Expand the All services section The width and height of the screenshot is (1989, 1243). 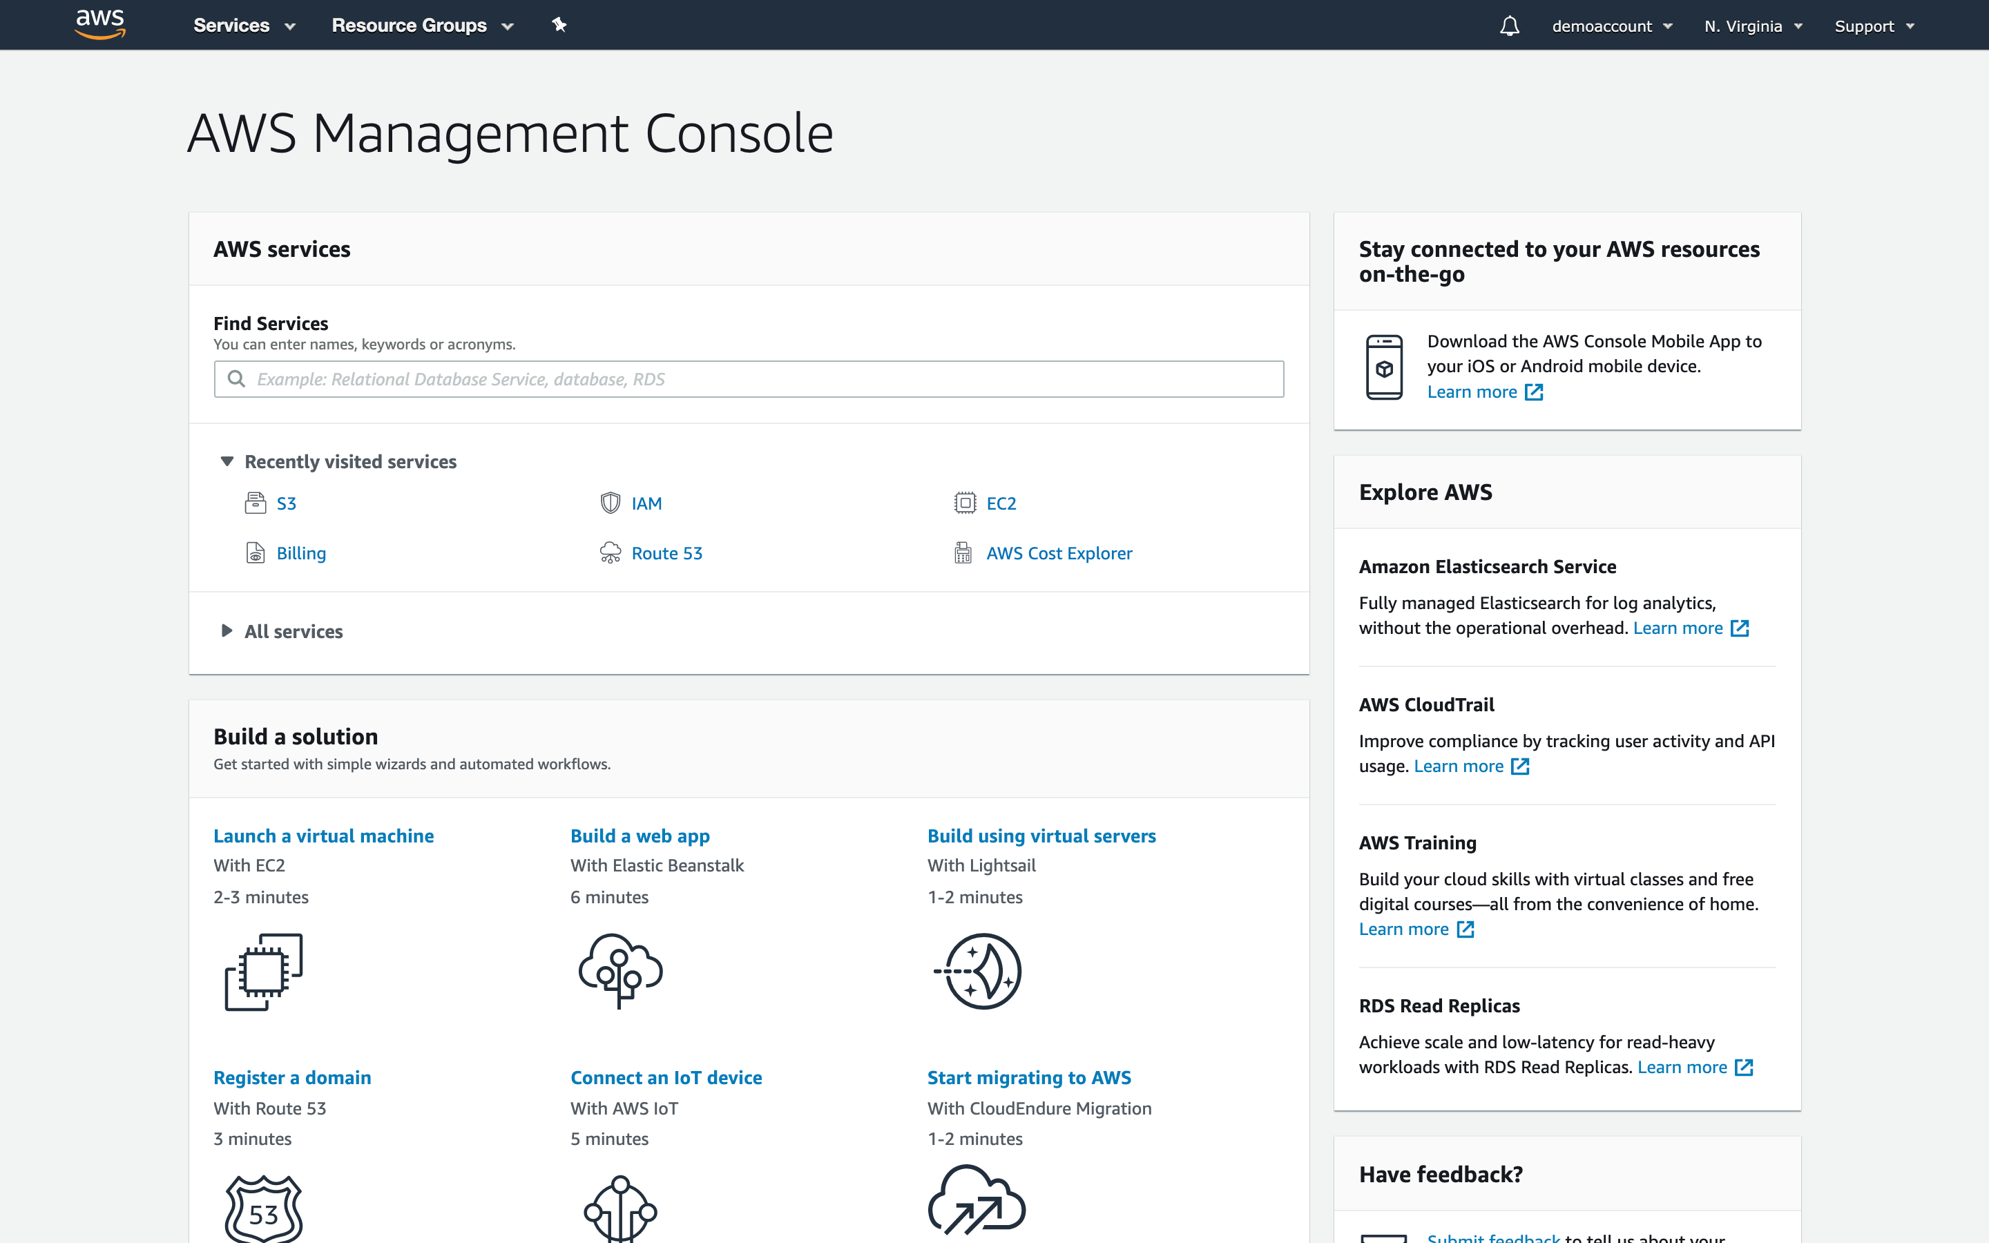click(x=281, y=631)
